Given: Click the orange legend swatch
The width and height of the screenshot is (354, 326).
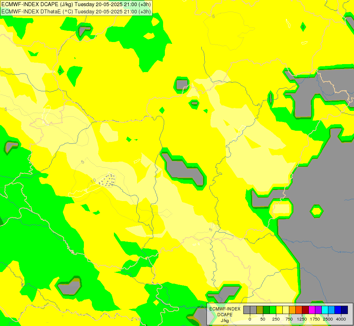Looking at the screenshot, I should [x=293, y=310].
